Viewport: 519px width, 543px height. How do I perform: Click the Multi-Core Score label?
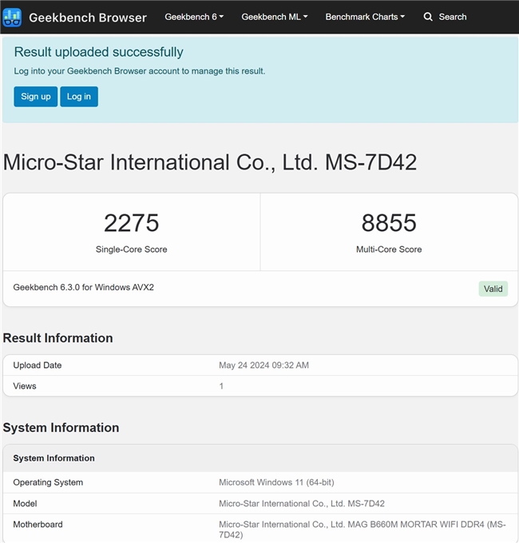(x=389, y=250)
